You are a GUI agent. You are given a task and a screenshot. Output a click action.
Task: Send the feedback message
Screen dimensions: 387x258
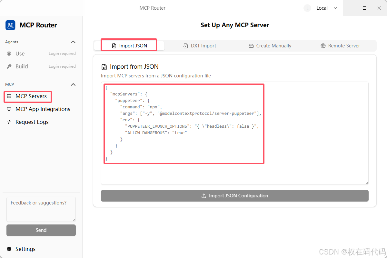tap(41, 230)
